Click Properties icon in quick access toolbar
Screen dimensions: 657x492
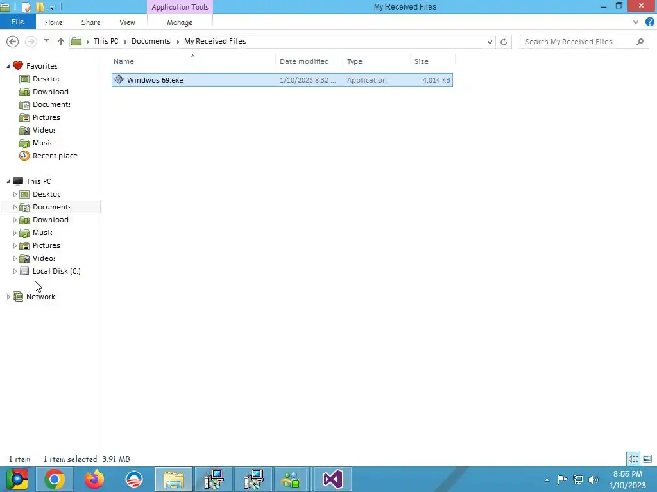click(26, 6)
